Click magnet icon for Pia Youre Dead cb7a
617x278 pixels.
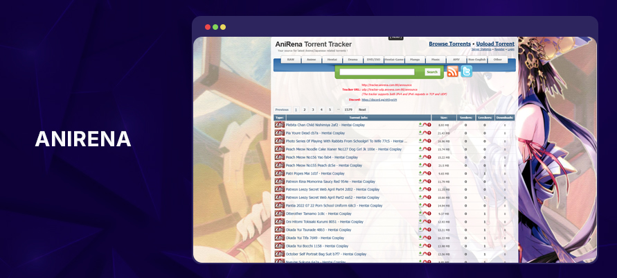424,133
